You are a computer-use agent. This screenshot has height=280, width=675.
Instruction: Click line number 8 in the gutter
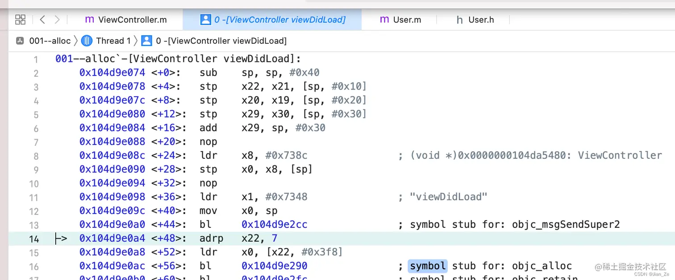[36, 156]
